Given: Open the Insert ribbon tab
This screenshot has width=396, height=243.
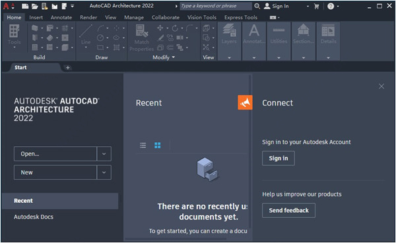Looking at the screenshot, I should [x=36, y=17].
